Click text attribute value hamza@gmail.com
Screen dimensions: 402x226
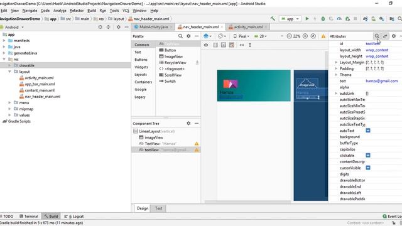click(x=381, y=81)
